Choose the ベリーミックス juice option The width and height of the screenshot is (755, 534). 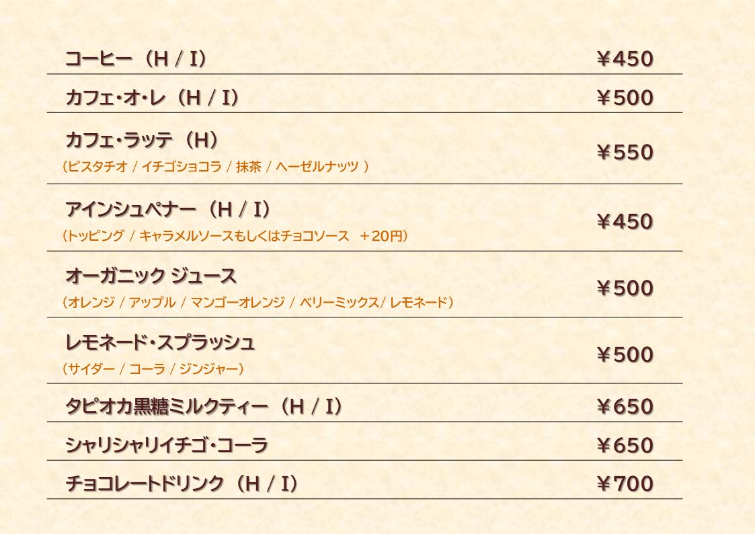pyautogui.click(x=340, y=303)
